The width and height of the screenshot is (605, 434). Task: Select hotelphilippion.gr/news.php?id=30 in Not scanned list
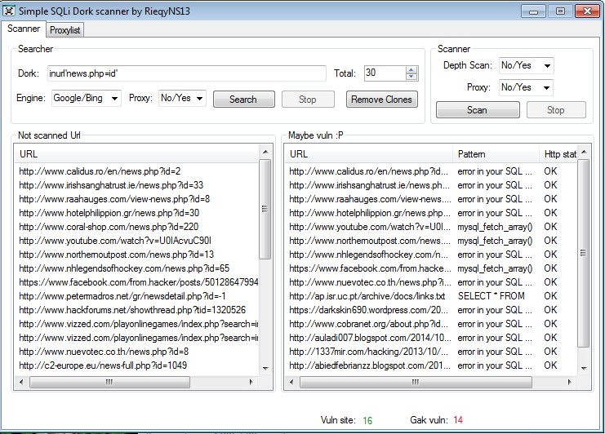tap(109, 213)
